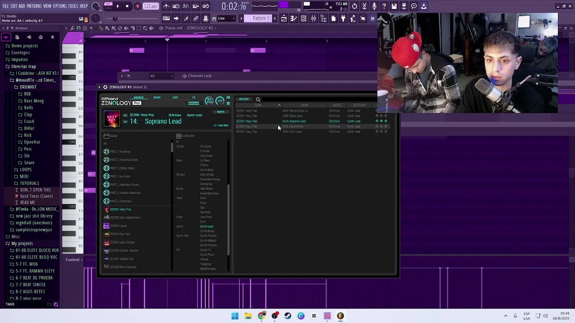Stop playback with the Stop button
Viewport: 575px width, 323px height.
tap(128, 6)
